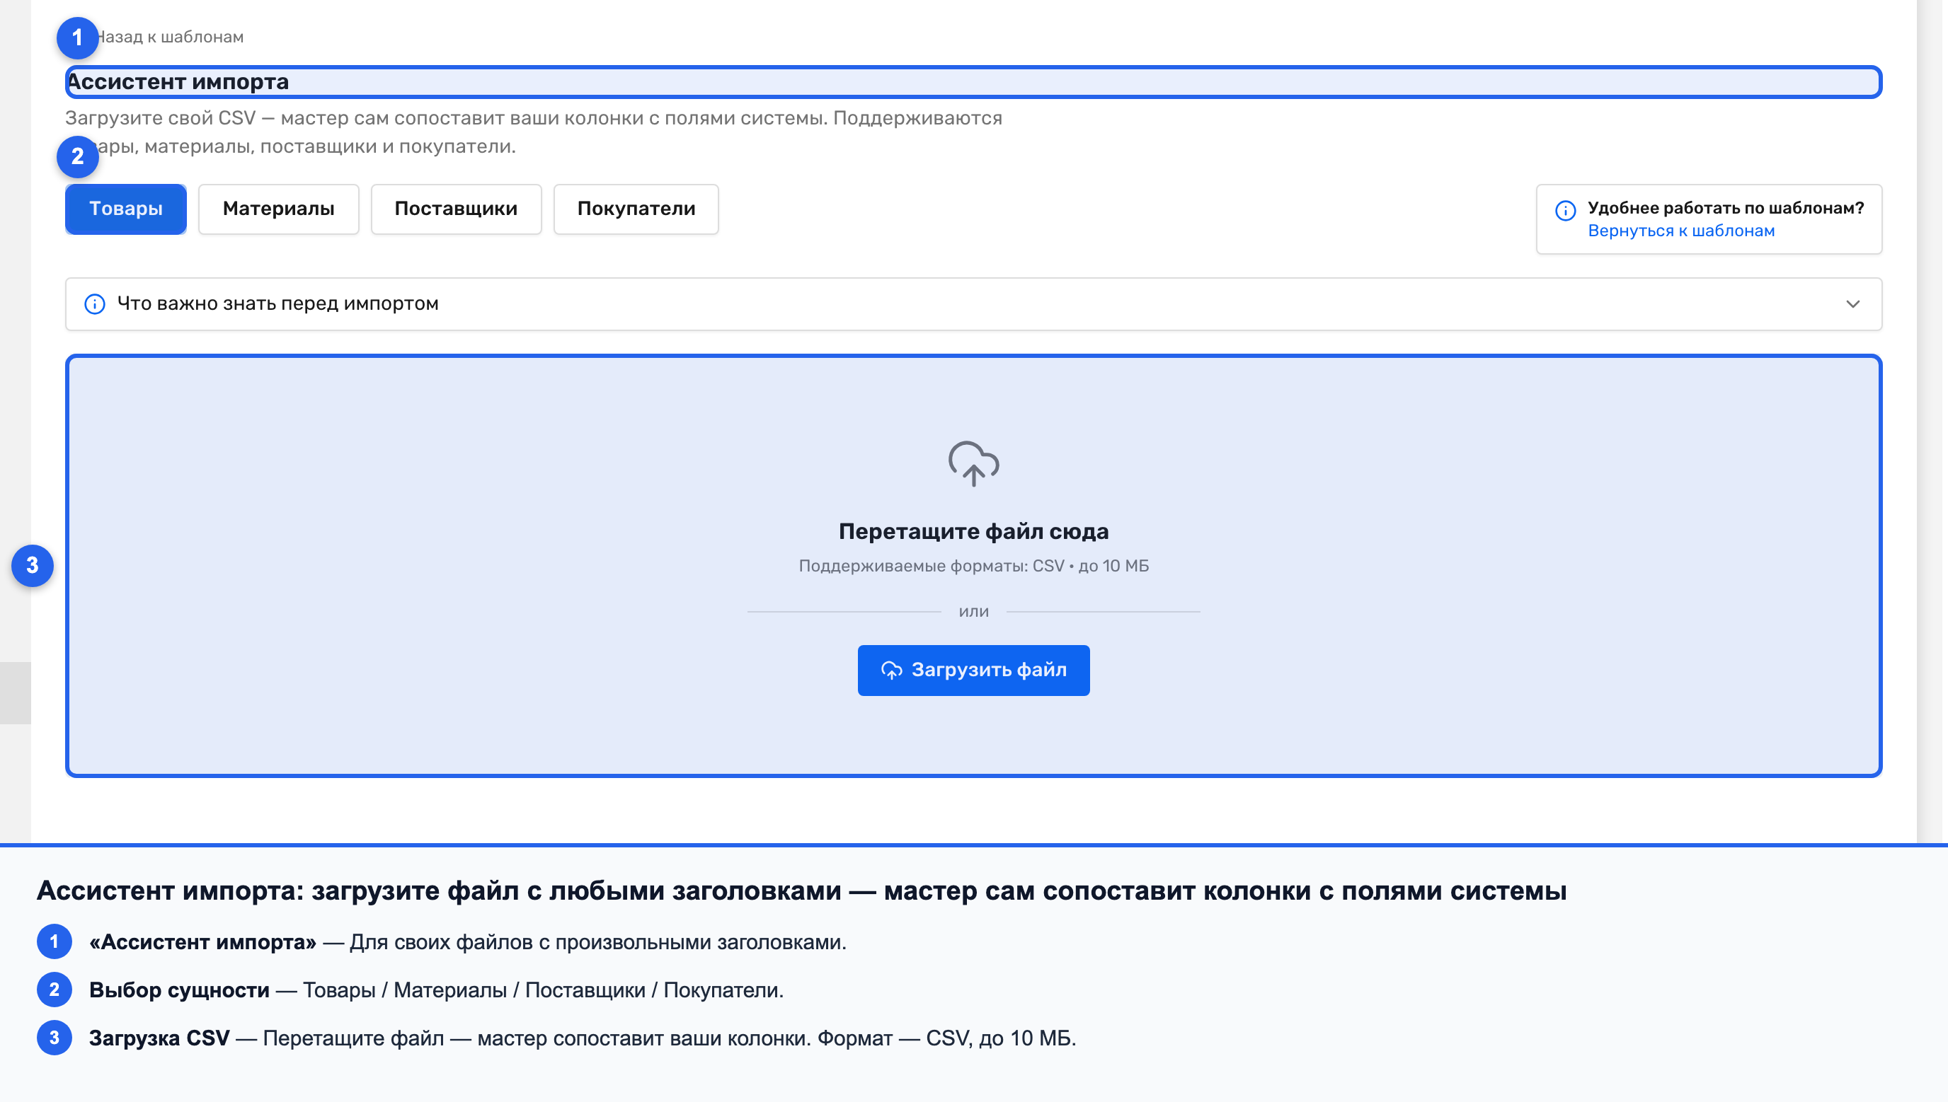The width and height of the screenshot is (1948, 1102).
Task: Open the Поставщики tab
Action: 456,209
